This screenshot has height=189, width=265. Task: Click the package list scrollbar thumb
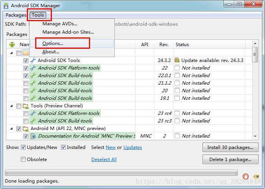pyautogui.click(x=255, y=54)
